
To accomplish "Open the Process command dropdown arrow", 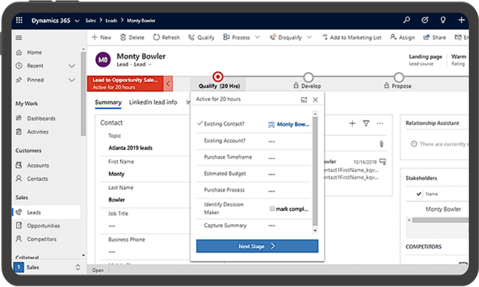I will [257, 37].
